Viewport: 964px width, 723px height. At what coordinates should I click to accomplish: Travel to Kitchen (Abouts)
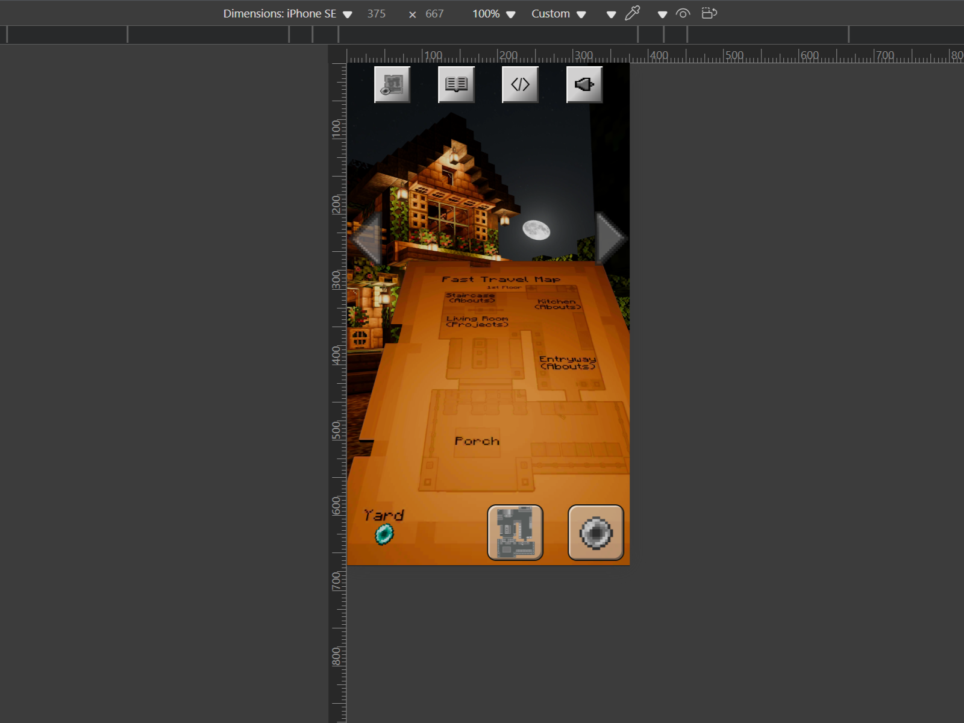pos(557,304)
